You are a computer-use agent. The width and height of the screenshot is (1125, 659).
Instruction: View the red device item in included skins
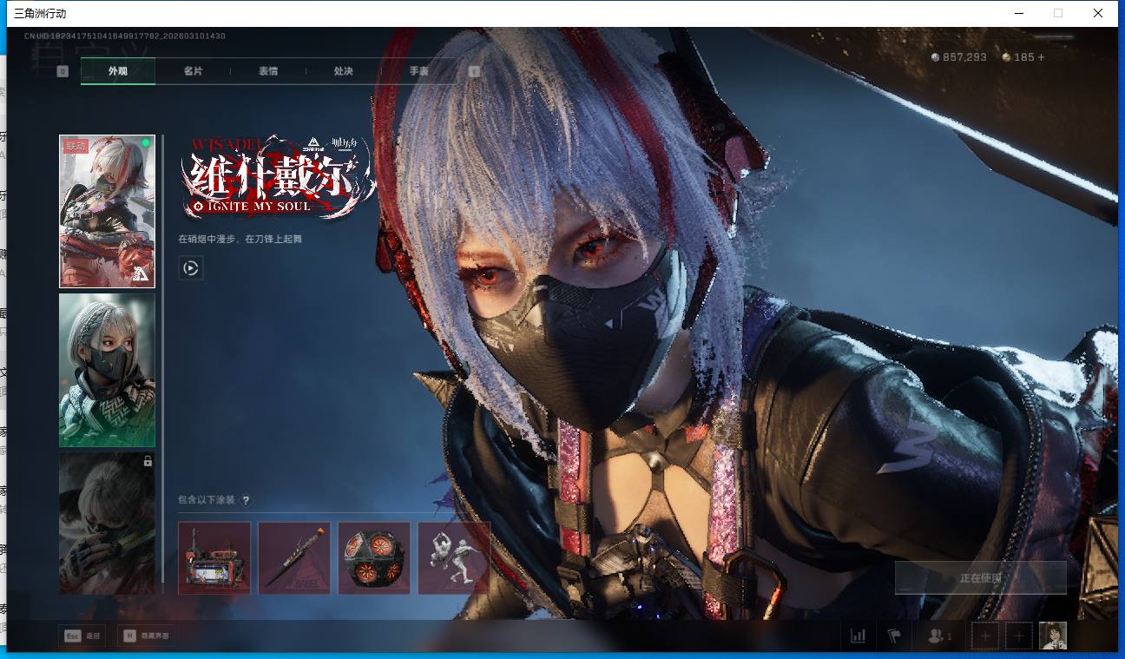[x=214, y=557]
